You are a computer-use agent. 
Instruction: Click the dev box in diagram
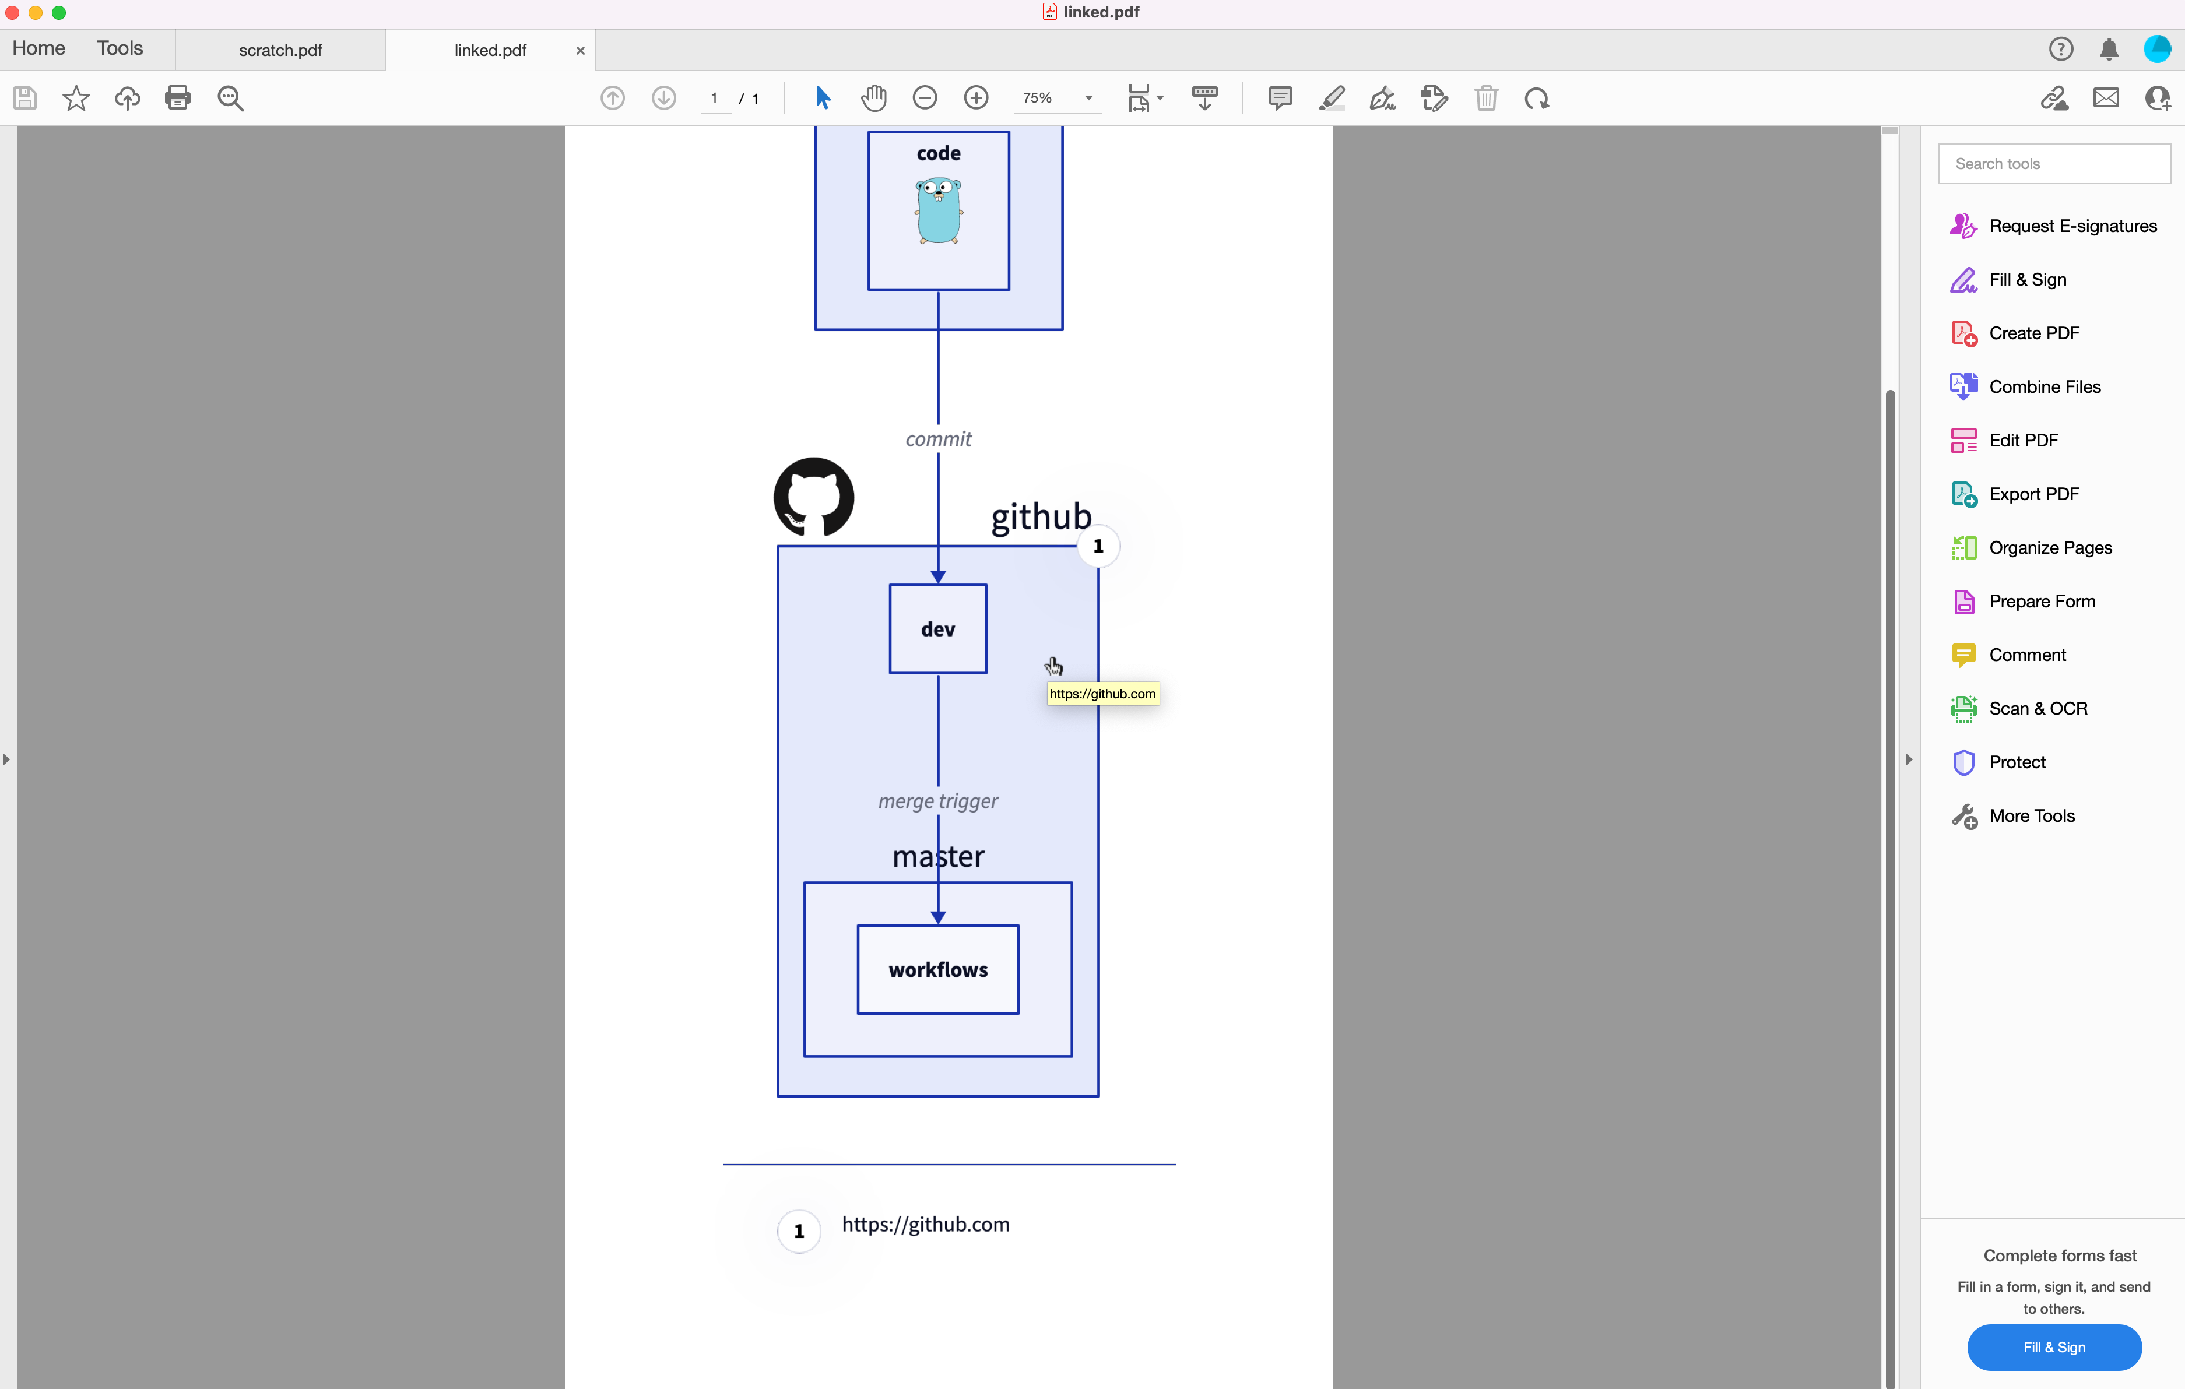tap(938, 629)
